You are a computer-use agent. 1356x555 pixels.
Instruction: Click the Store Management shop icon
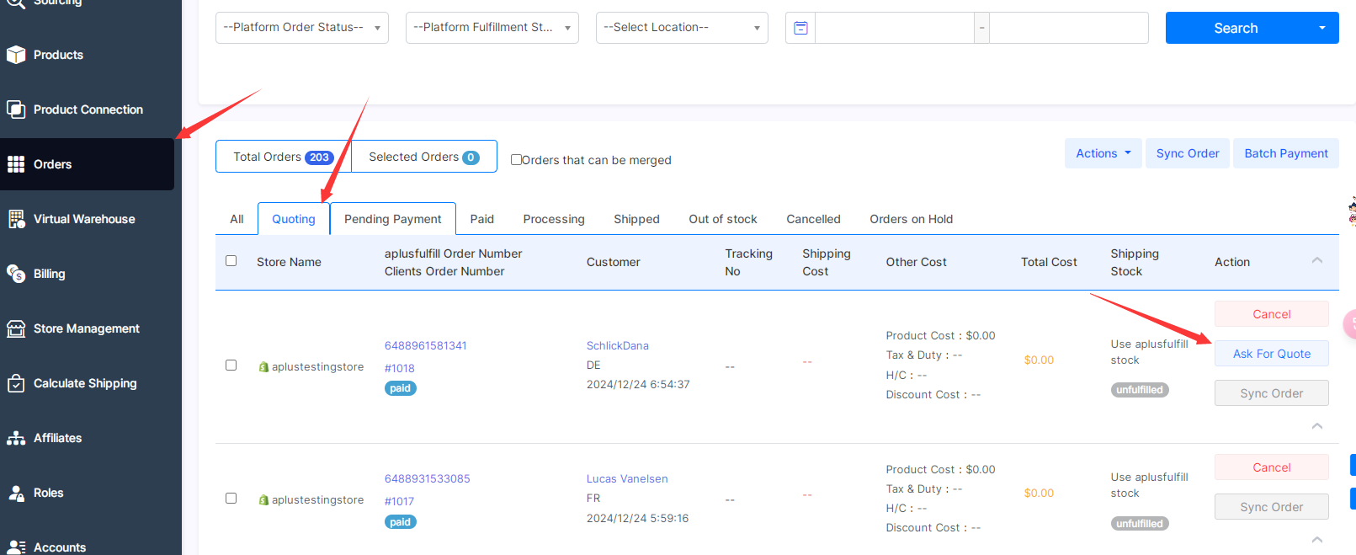coord(16,328)
